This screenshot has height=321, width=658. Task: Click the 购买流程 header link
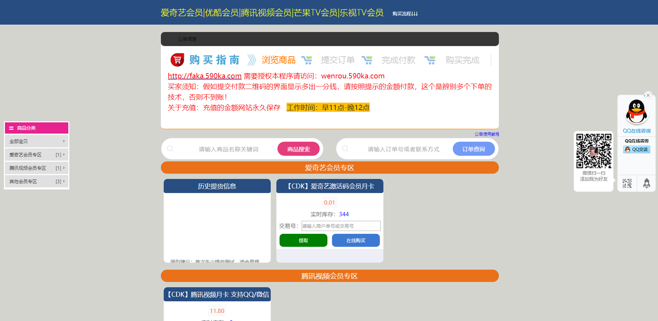[405, 14]
